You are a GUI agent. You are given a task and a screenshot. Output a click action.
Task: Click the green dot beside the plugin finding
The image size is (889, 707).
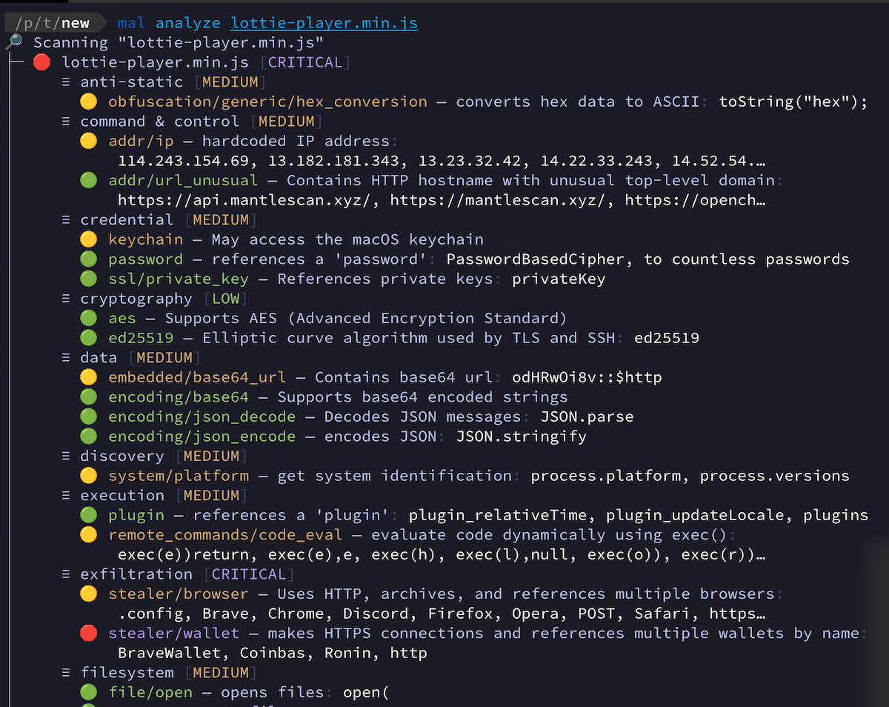pyautogui.click(x=88, y=514)
